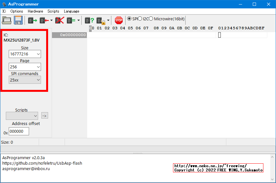The height and width of the screenshot is (183, 276).
Task: Click the red STOP sign icon
Action: (x=119, y=20)
